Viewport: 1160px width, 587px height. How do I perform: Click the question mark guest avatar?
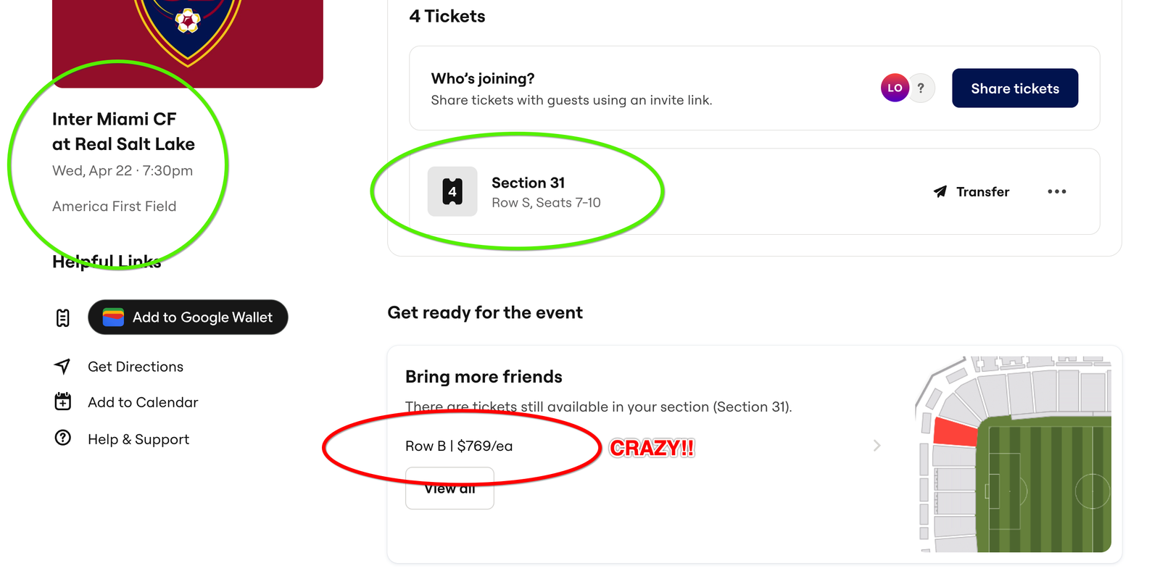[921, 88]
